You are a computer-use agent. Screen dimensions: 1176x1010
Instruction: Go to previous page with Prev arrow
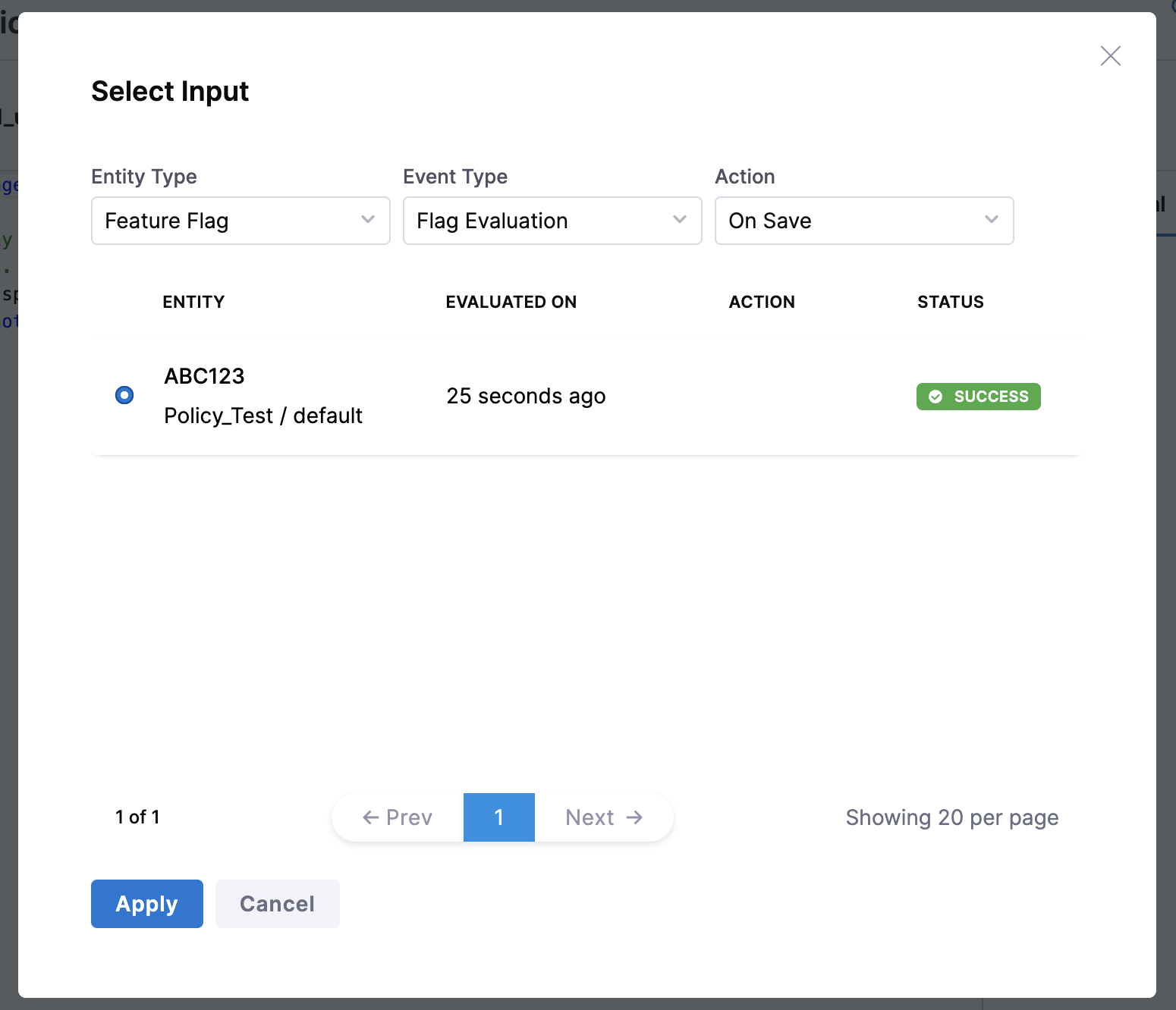click(x=398, y=817)
